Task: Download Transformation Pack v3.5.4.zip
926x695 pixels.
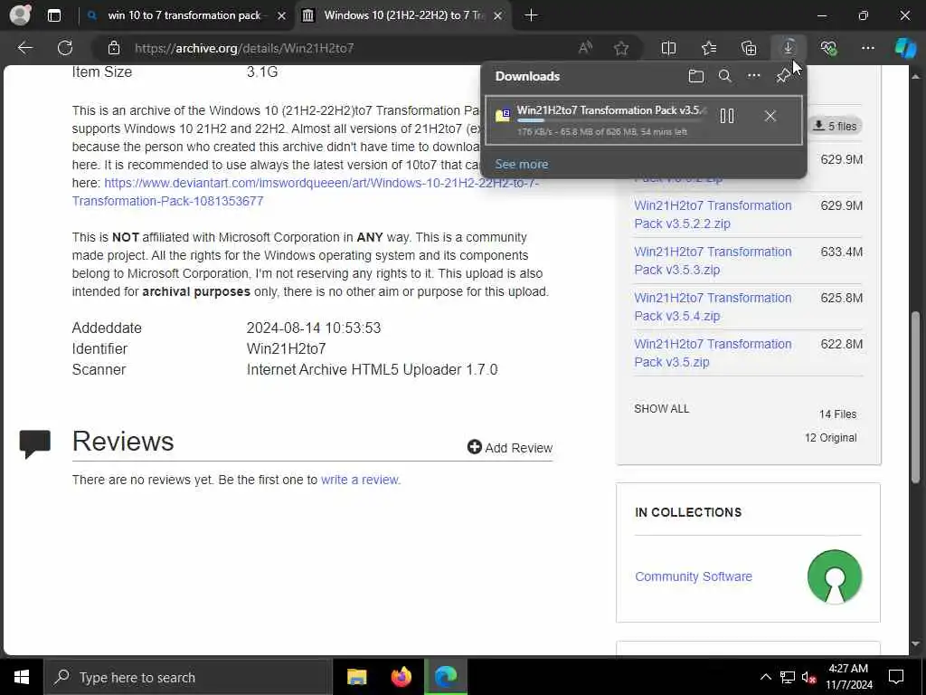Action: tap(713, 307)
